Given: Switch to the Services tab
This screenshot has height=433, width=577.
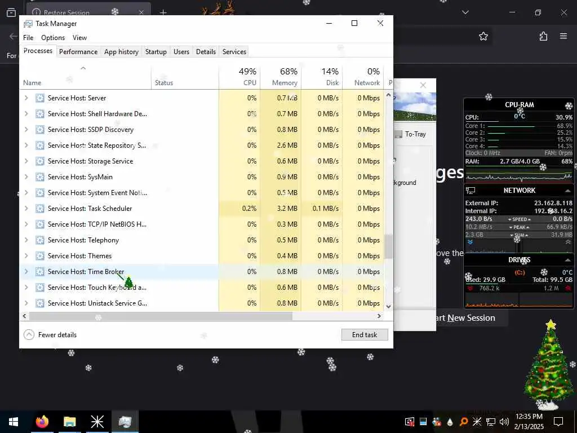Looking at the screenshot, I should tap(234, 52).
